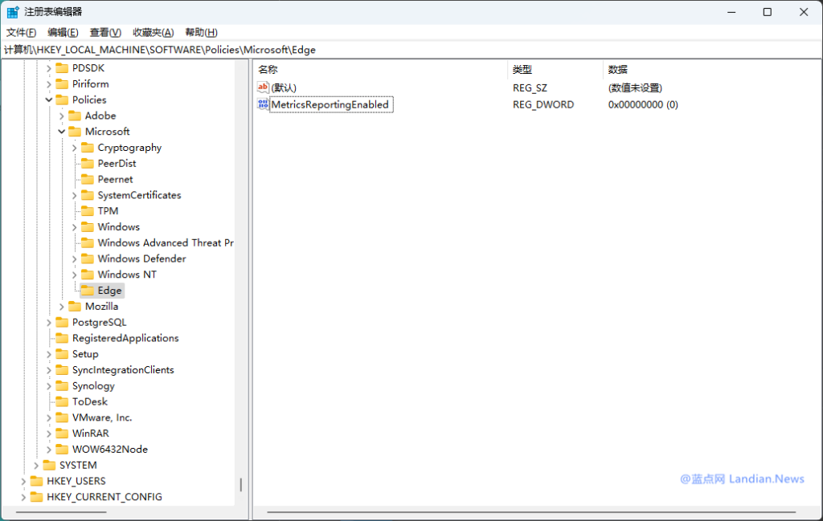Viewport: 823px width, 521px height.
Task: Click the (数值未设置) data cell
Action: coord(635,88)
